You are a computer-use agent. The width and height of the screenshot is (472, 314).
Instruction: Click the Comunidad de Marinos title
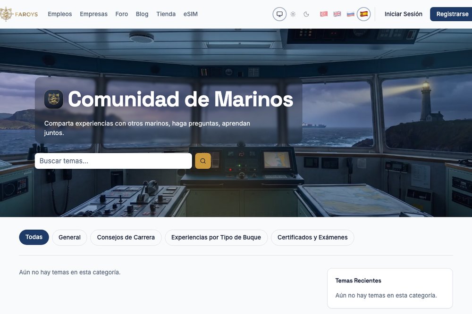click(181, 99)
